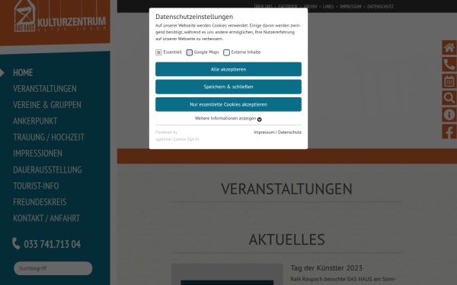Open ARCHIV link in top bar
This screenshot has width=457, height=285.
310,6
